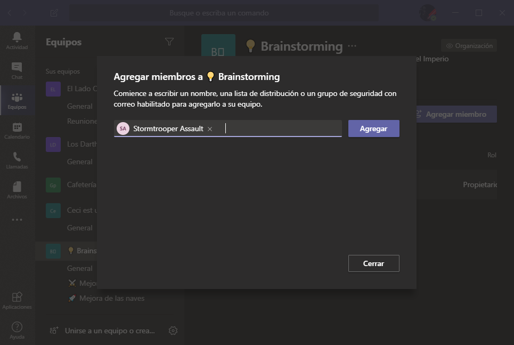Viewport: 514px width, 345px height.
Task: Close the dialog with Cerrar
Action: (373, 263)
